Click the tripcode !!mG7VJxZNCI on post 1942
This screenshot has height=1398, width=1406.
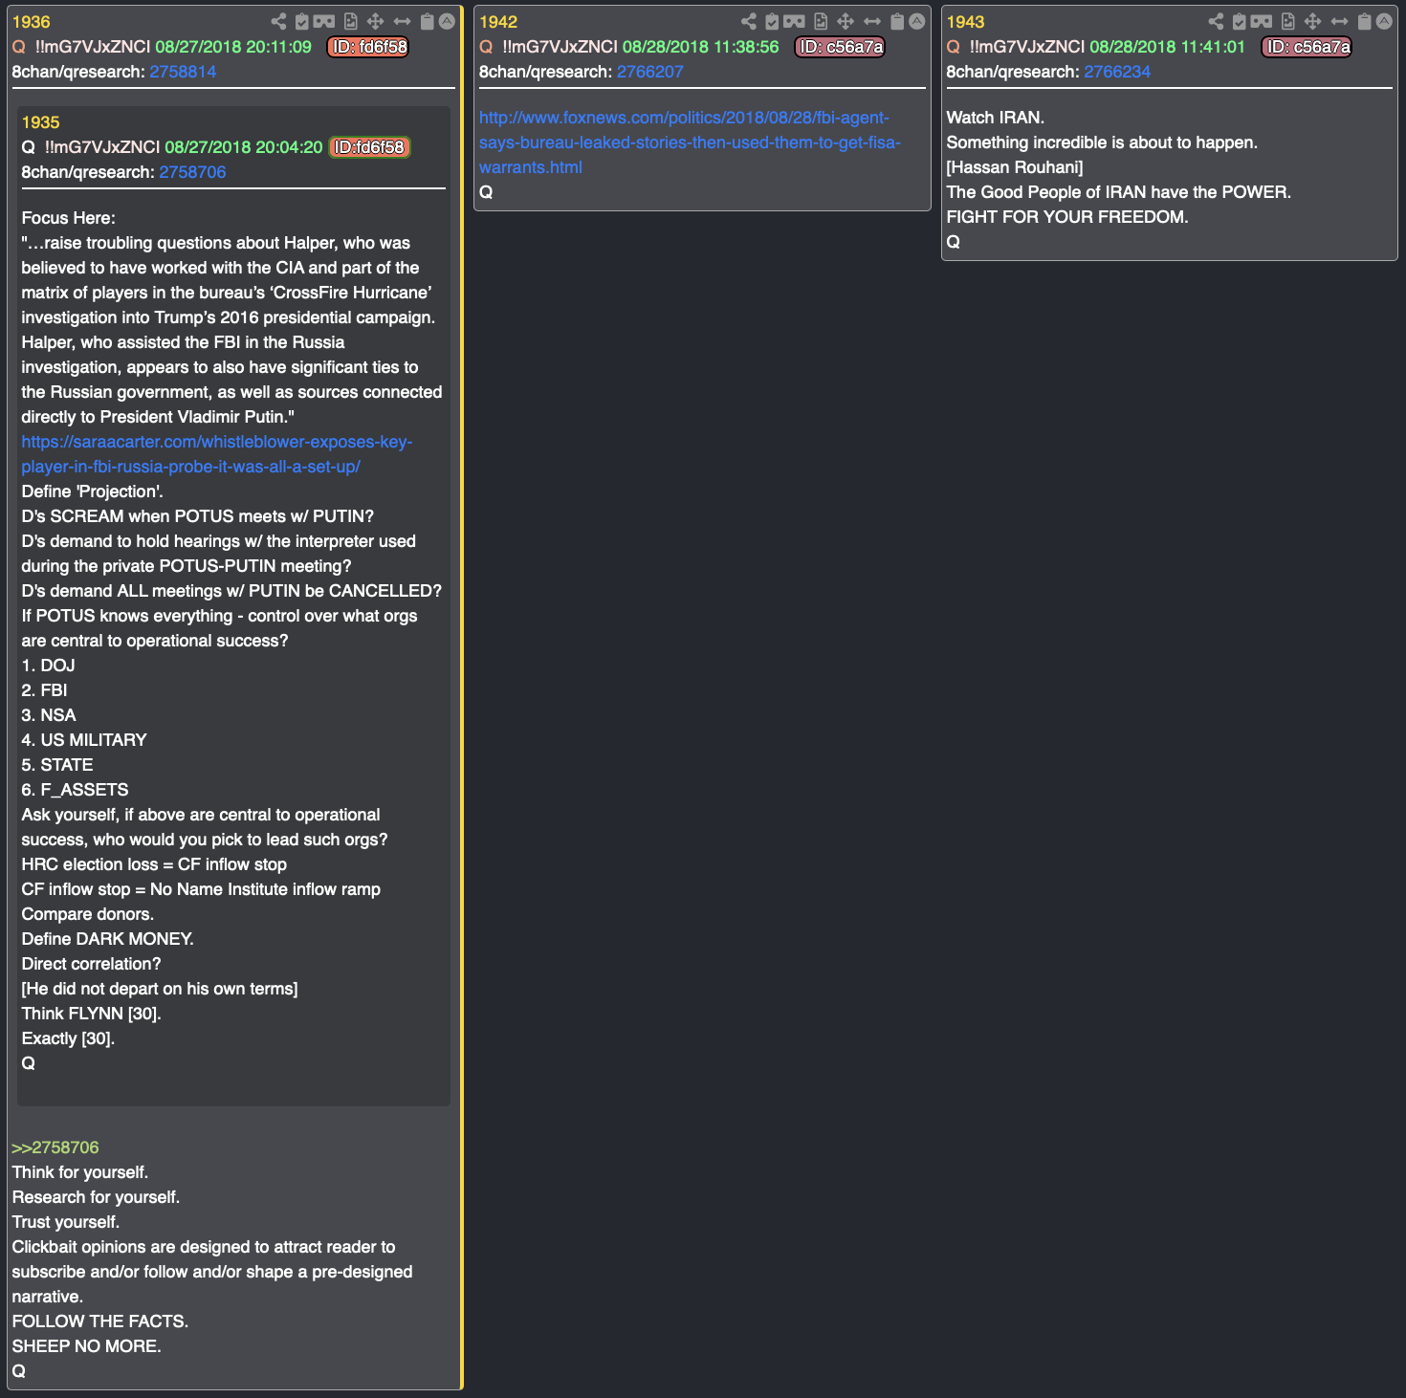[560, 47]
